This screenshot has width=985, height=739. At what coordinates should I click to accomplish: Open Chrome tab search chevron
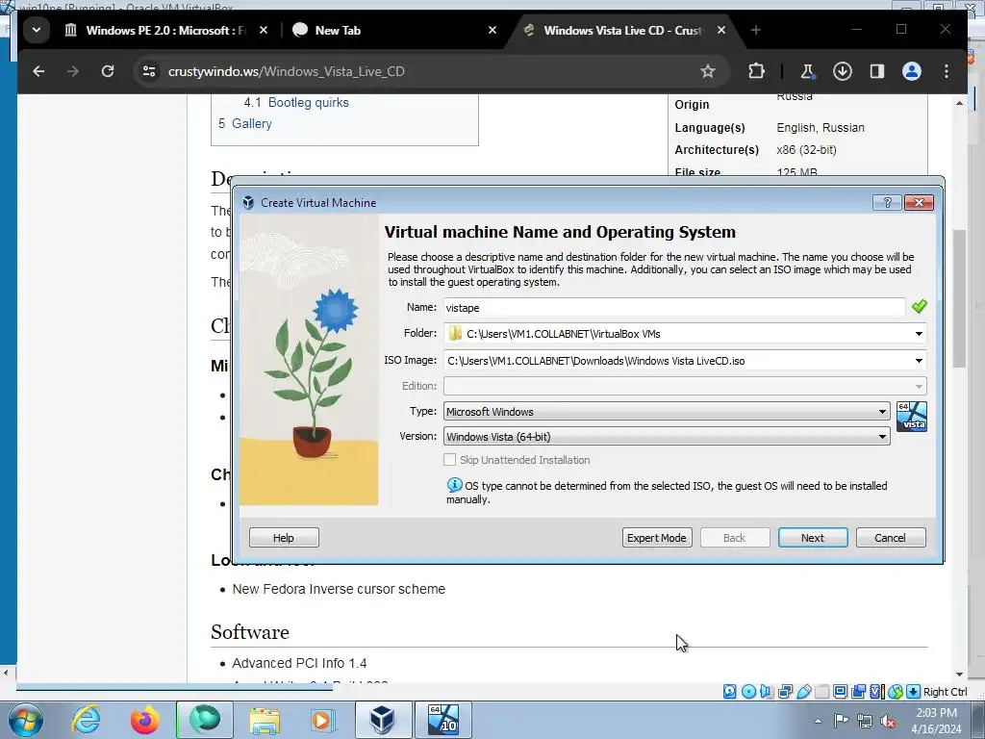pos(37,30)
